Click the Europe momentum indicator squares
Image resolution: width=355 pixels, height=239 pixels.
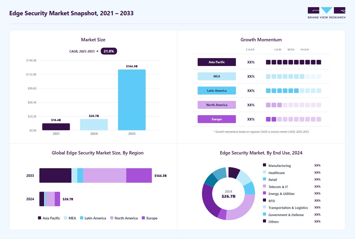(x=294, y=119)
